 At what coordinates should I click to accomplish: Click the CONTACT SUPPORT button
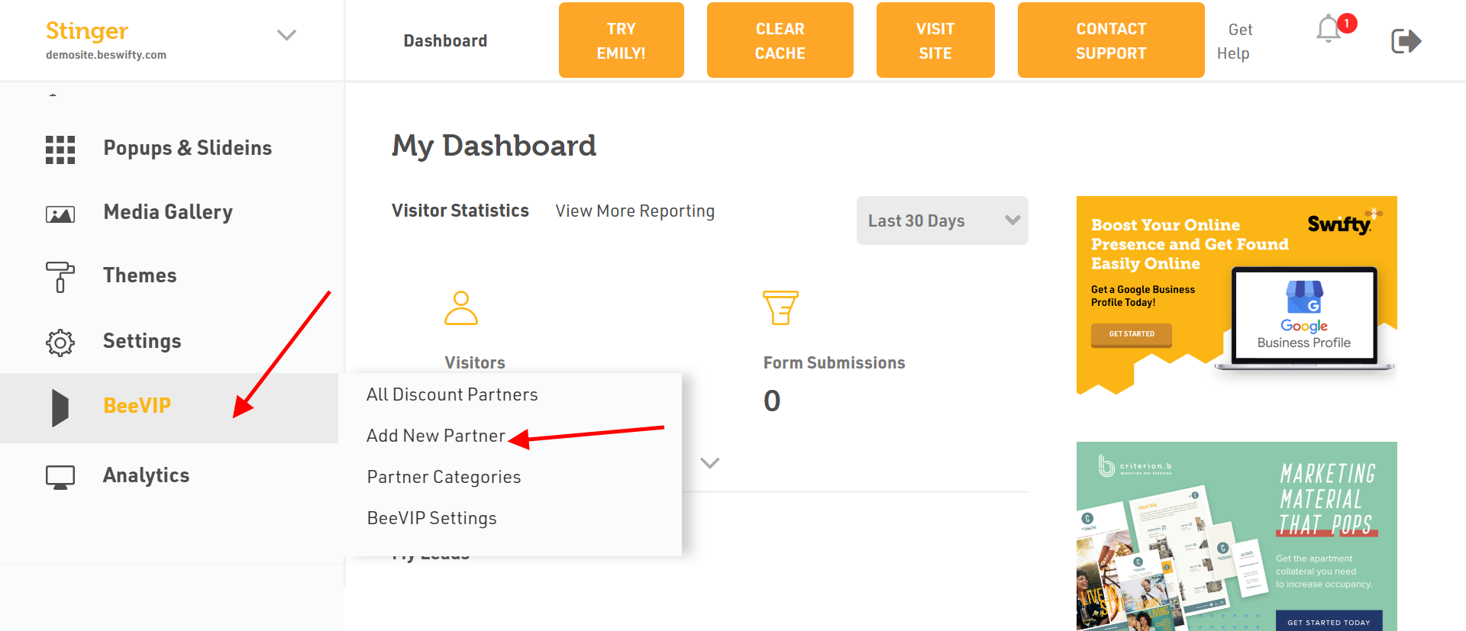tap(1111, 40)
